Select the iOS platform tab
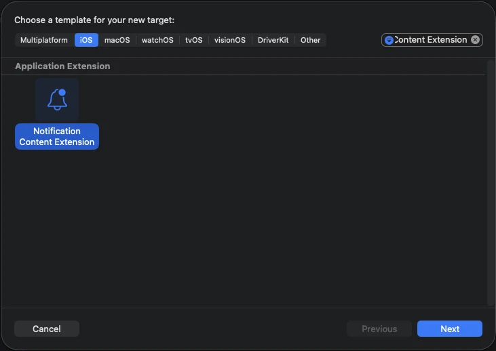Viewport: 496px width, 351px height. (x=86, y=40)
